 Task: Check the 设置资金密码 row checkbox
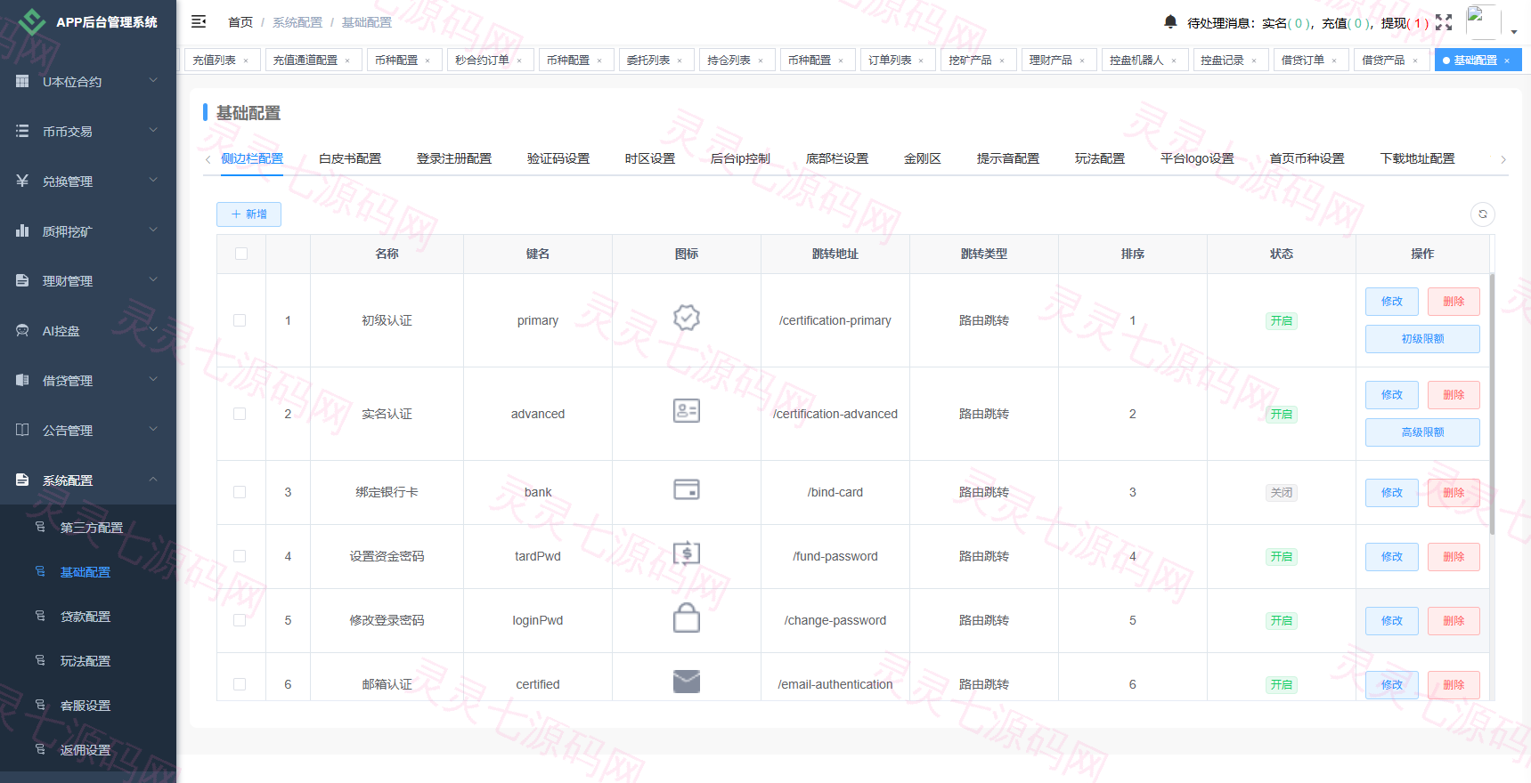[240, 556]
